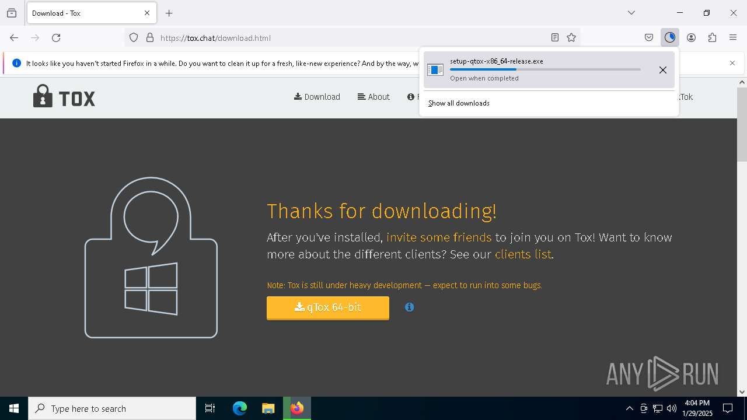The width and height of the screenshot is (747, 420).
Task: Open network status tray icon
Action: coord(658,408)
